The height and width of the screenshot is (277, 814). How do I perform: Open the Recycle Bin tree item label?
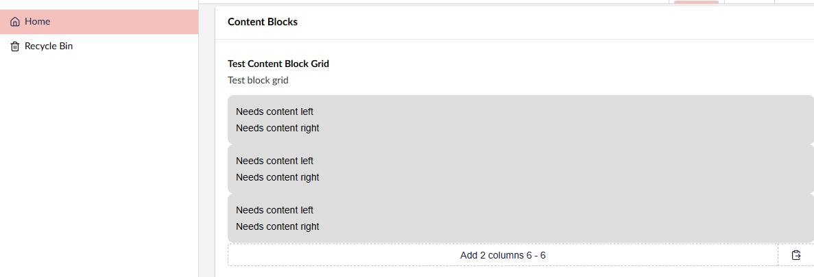[49, 47]
